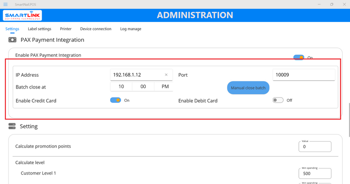Go to Device connection tab
350x184 pixels.
(x=95, y=29)
